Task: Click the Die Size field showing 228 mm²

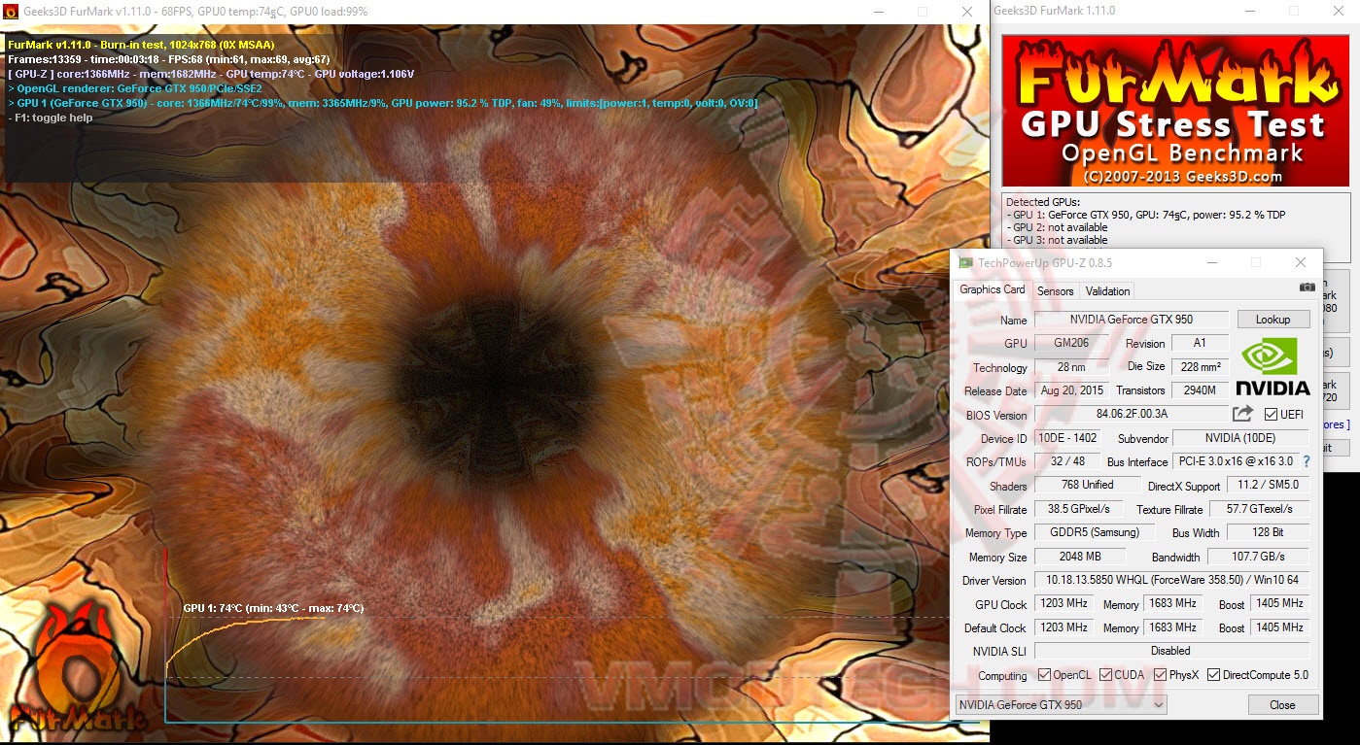Action: [x=1200, y=367]
